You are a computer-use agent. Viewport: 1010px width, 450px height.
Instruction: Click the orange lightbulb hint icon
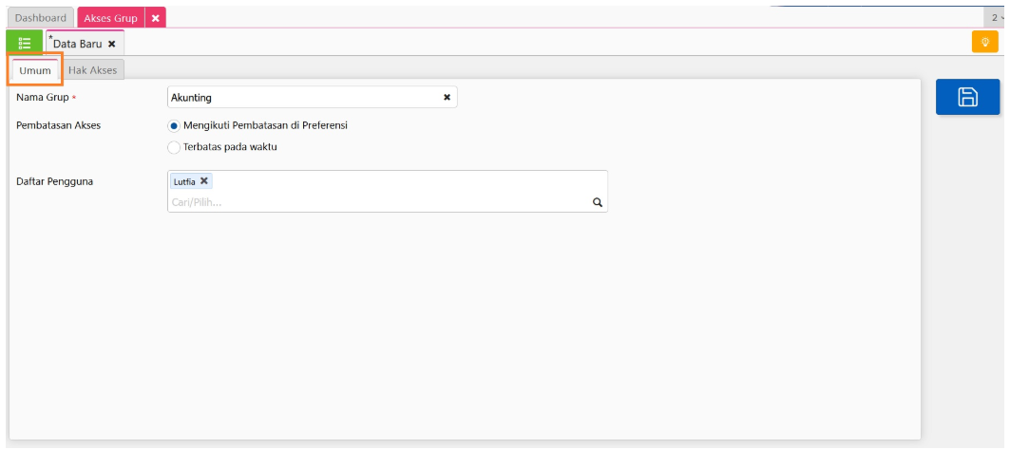(984, 43)
